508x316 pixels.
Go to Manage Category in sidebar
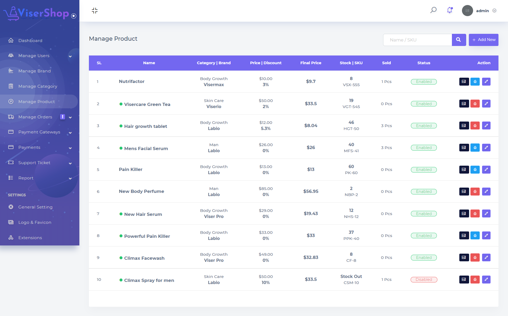click(38, 86)
